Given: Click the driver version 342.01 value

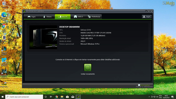Looking at the screenshot, I should (x=83, y=41).
